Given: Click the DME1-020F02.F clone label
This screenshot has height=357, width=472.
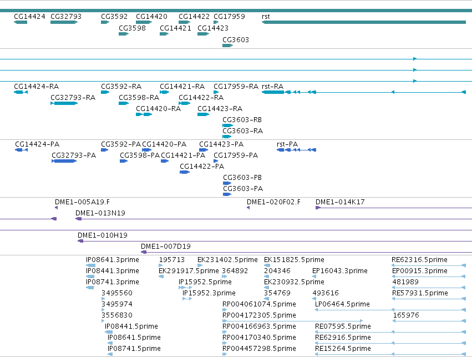Looking at the screenshot, I should [273, 202].
